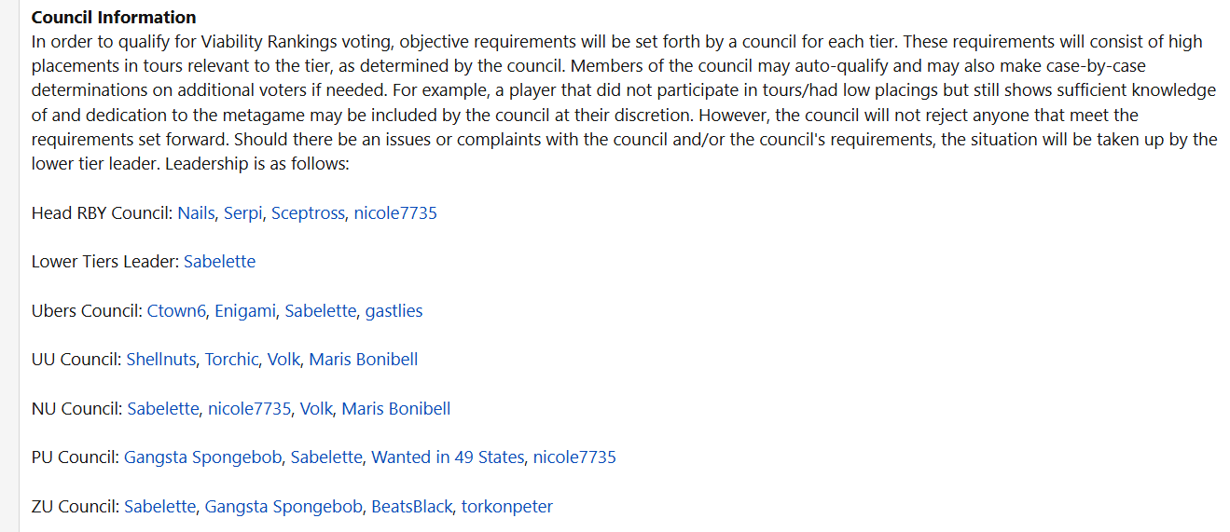Open nicole7735 link in PU Council line
Image resolution: width=1230 pixels, height=532 pixels.
point(574,457)
